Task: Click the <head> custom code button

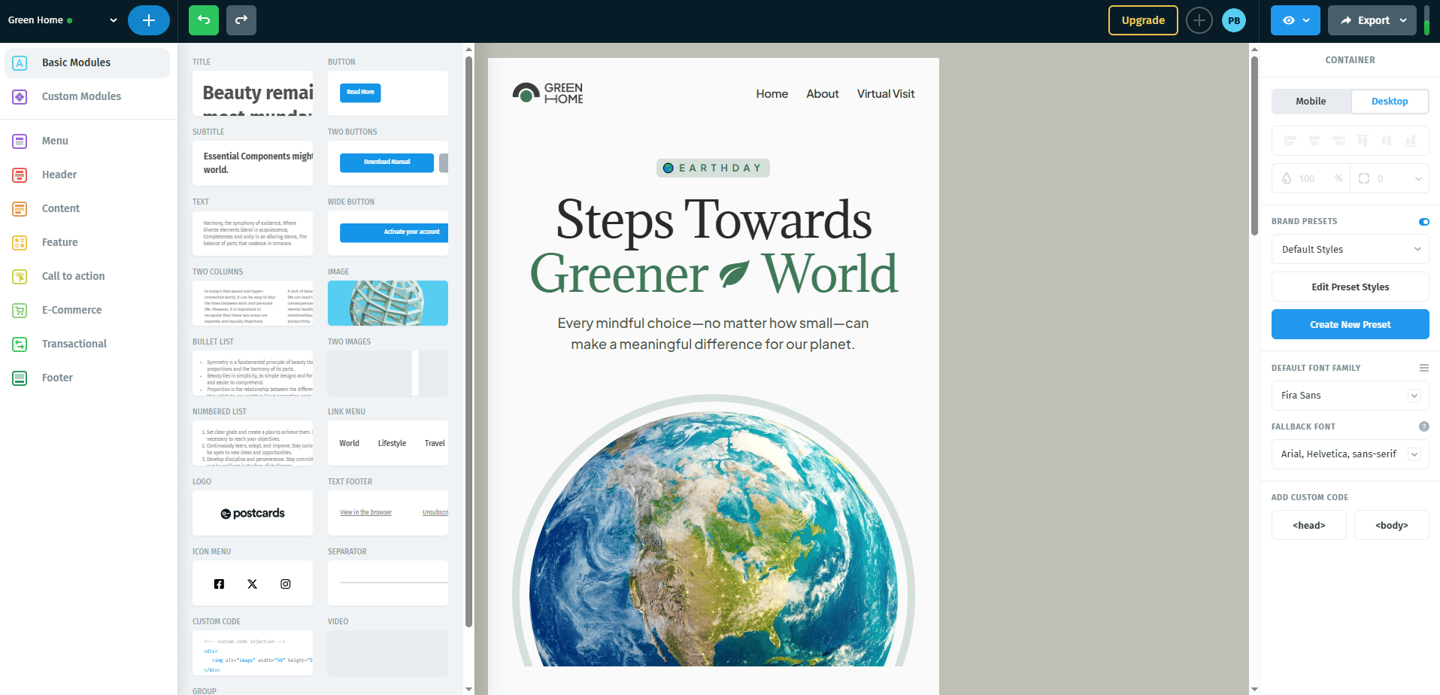Action: 1308,525
